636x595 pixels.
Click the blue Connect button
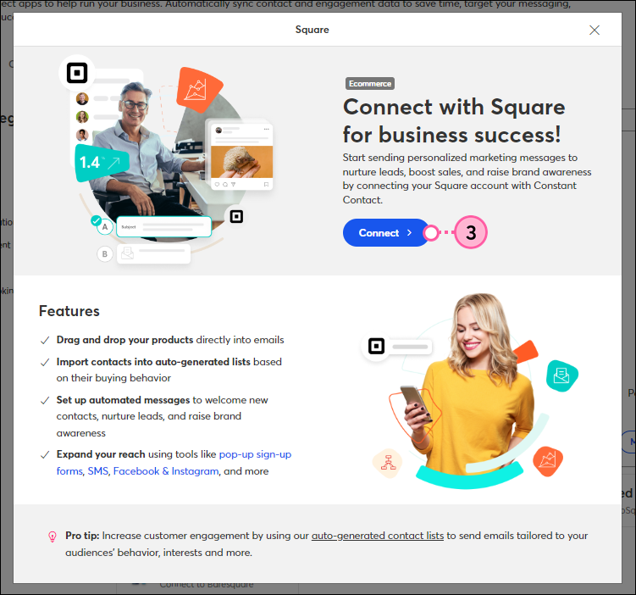click(x=384, y=233)
